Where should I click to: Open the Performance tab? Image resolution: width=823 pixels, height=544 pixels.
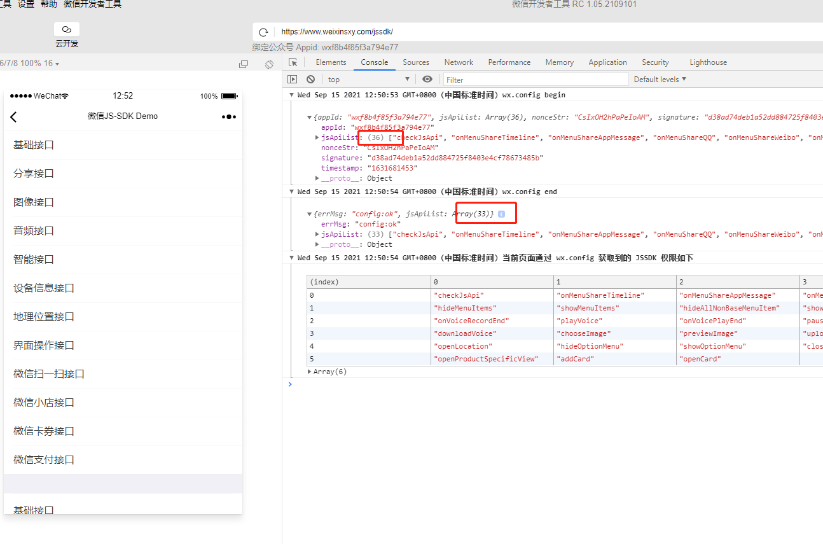click(x=509, y=62)
